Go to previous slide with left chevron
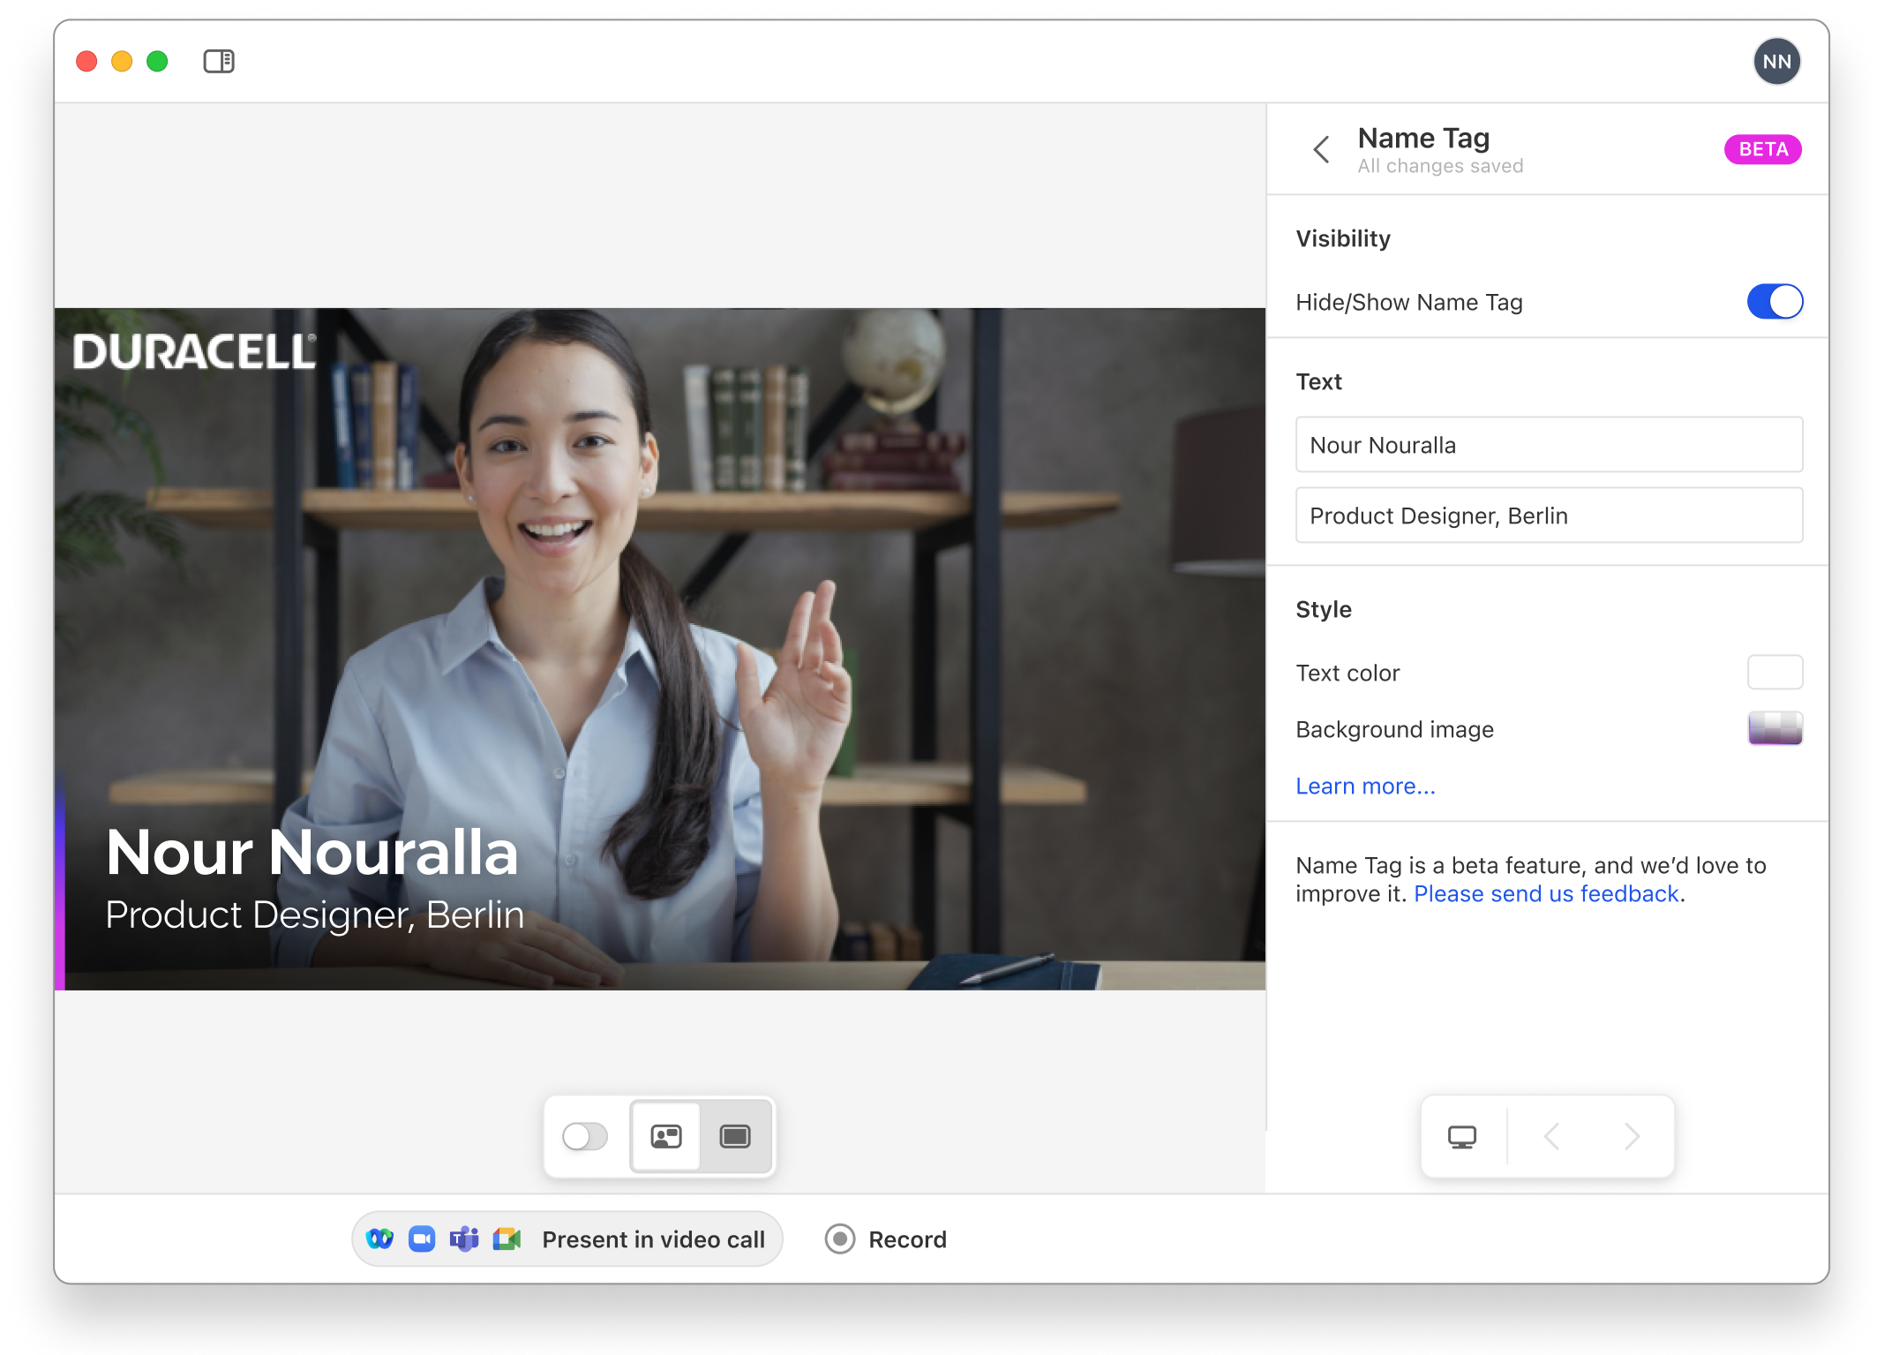 coord(1552,1137)
